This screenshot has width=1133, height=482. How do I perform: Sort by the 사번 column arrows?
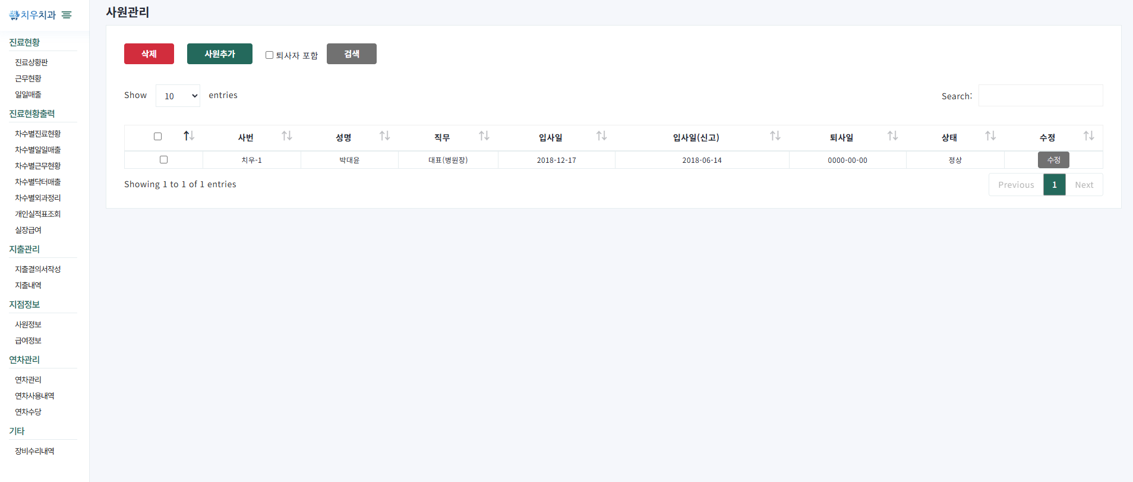tap(287, 136)
